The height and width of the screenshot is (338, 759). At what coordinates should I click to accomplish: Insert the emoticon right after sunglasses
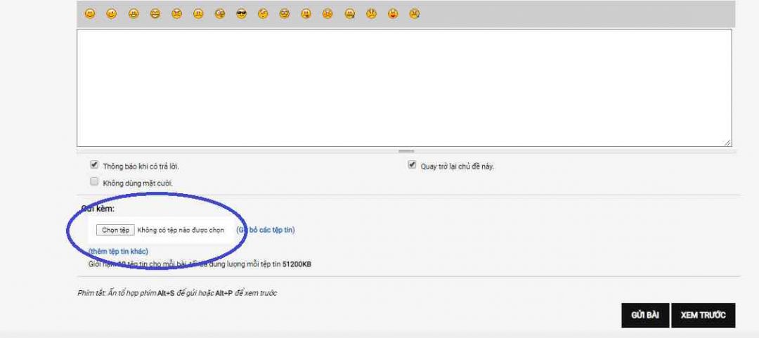(x=263, y=14)
